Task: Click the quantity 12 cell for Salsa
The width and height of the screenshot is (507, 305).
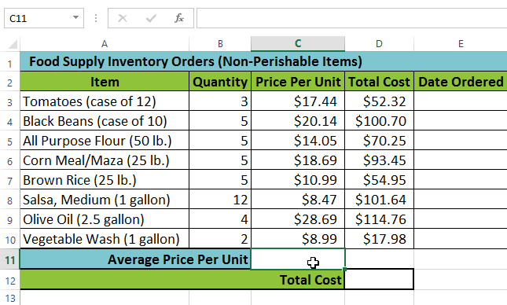Action: coord(220,199)
